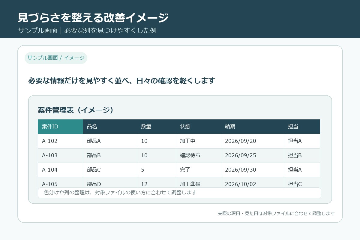Click quantity 12 in the A-105 row
This screenshot has height=240, width=360.
[156, 182]
